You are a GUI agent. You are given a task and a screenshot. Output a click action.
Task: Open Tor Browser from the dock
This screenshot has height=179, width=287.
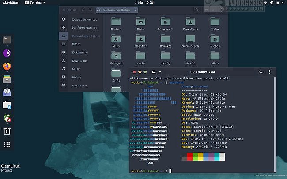(7, 53)
